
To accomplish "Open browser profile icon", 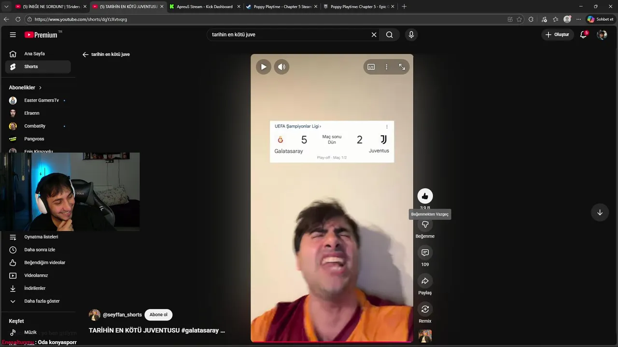I will (567, 19).
